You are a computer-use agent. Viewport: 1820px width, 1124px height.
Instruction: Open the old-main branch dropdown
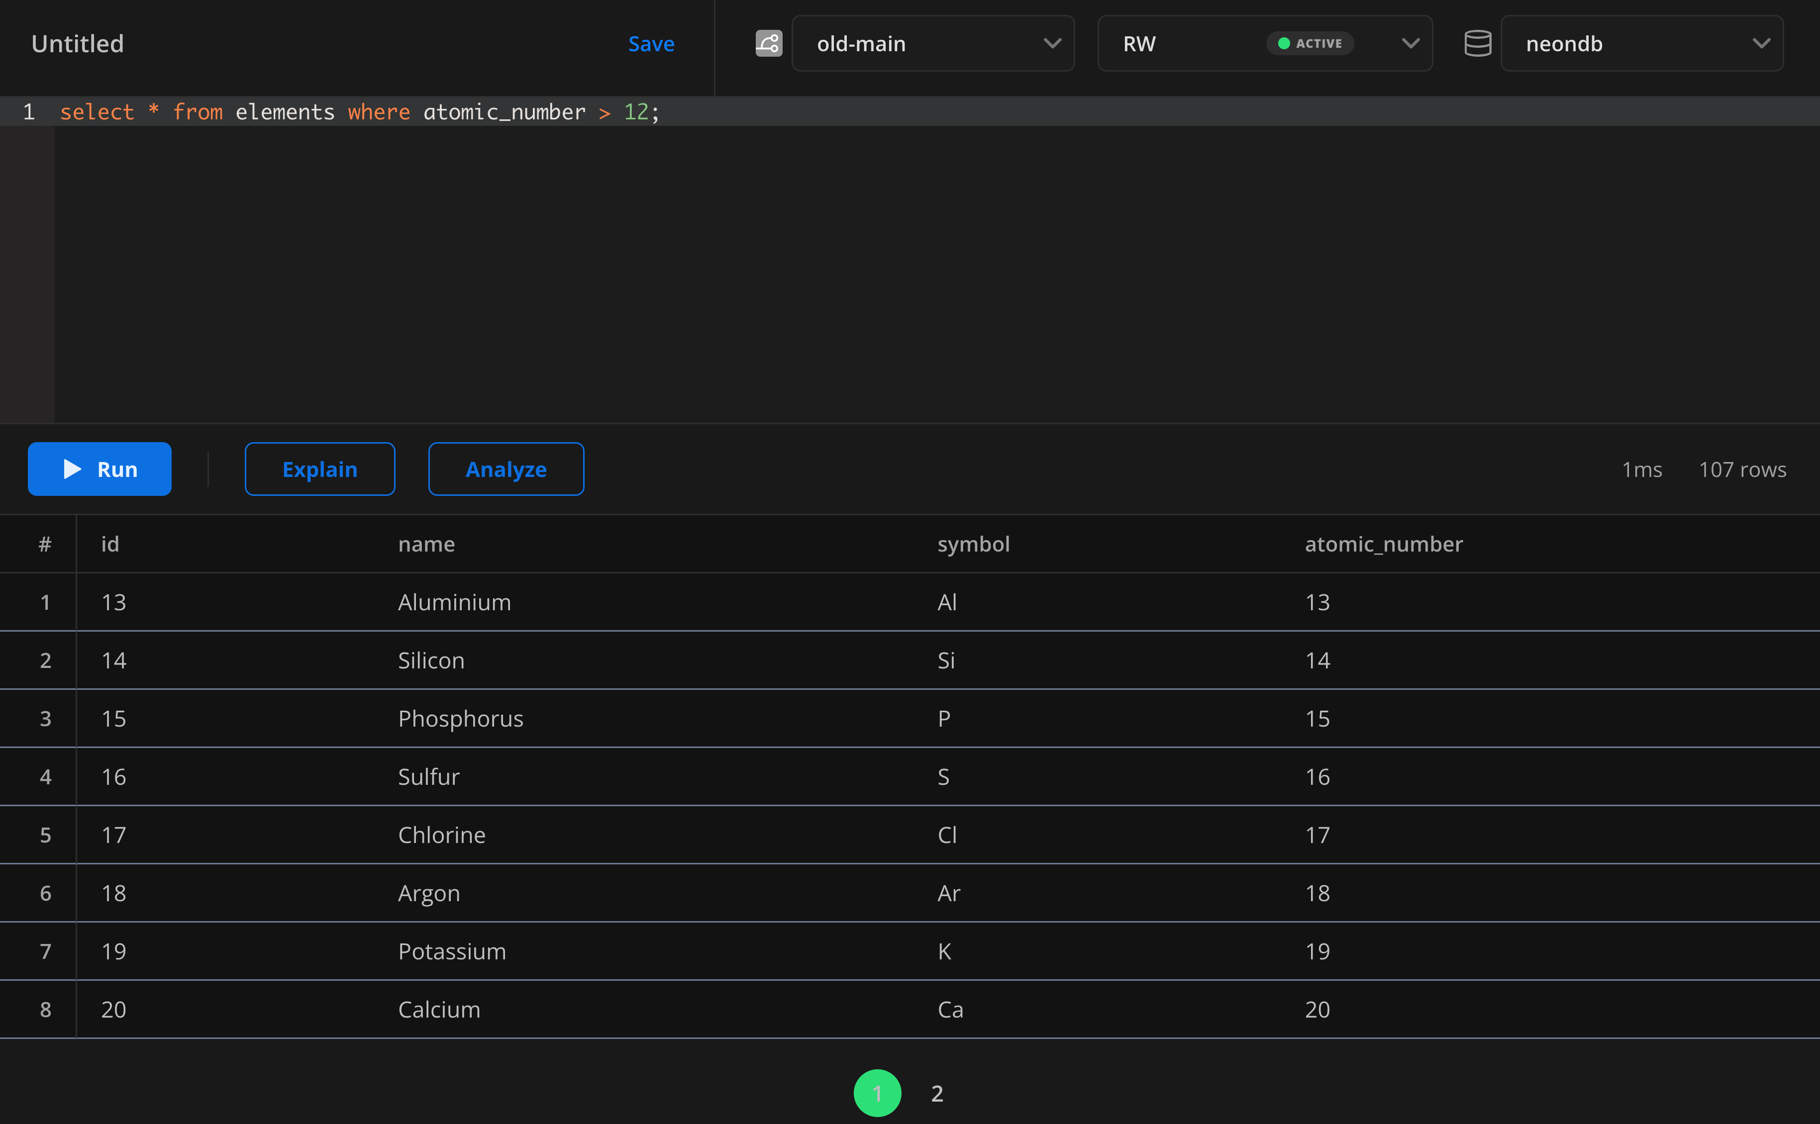click(x=933, y=43)
